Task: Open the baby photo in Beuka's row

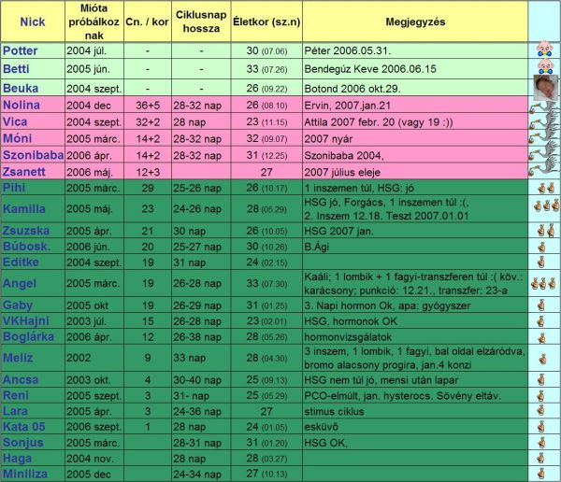Action: click(x=542, y=87)
